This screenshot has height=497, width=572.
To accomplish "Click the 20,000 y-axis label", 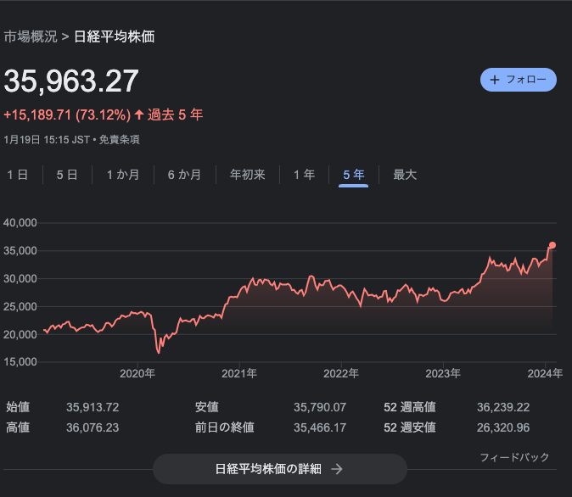I will tap(20, 334).
